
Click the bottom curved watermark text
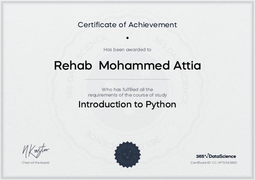click(x=127, y=136)
